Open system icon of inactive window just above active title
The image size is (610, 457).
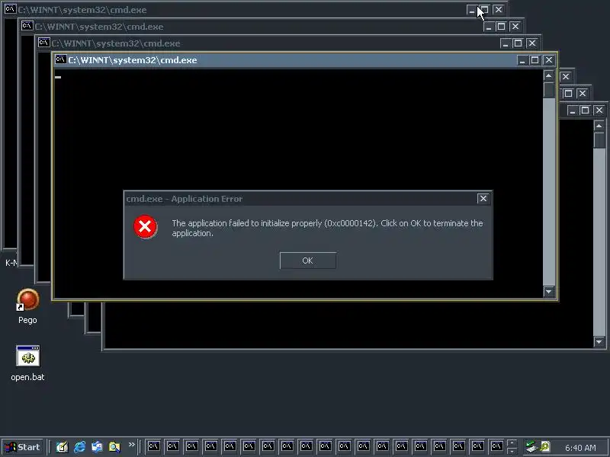click(43, 43)
